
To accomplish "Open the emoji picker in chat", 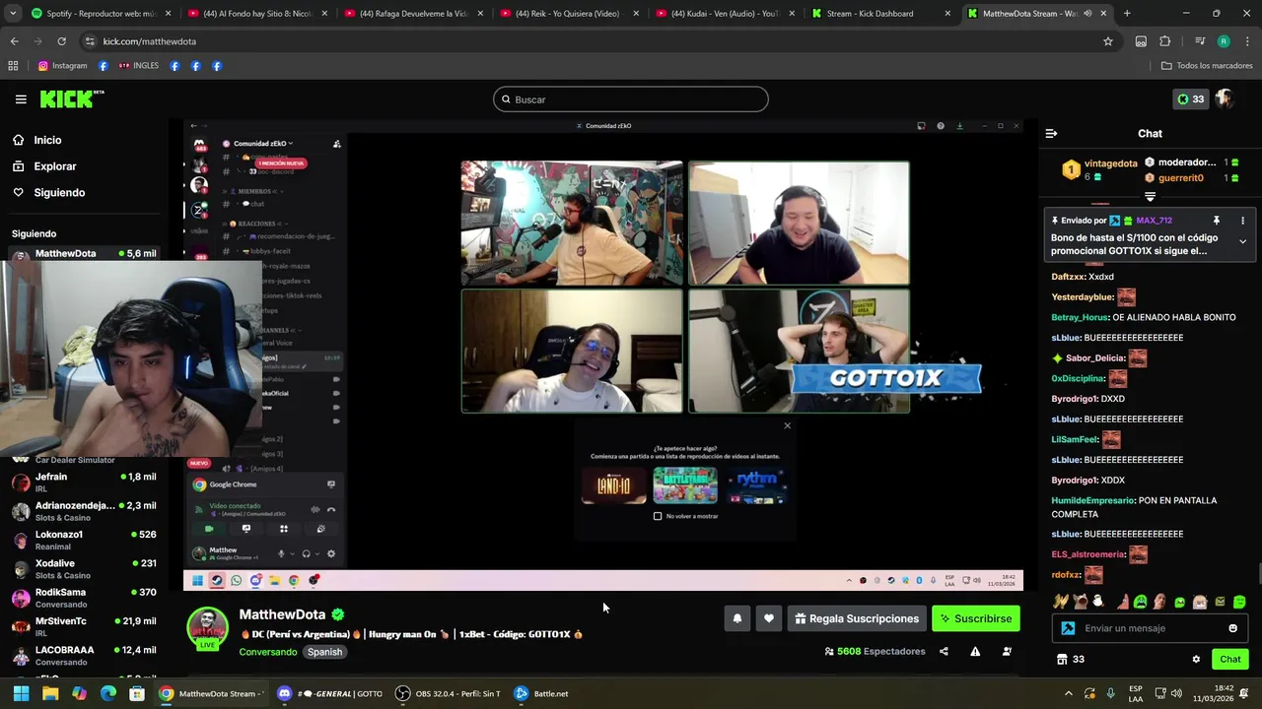I will coord(1232,628).
